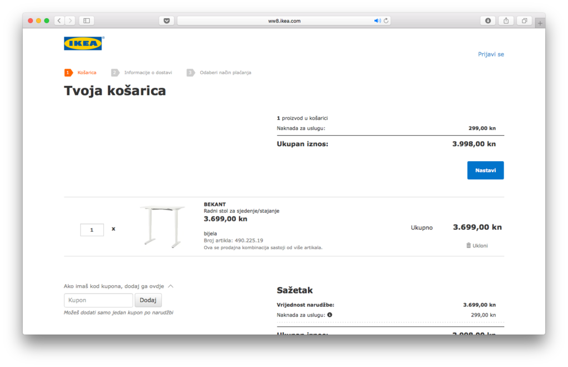Show all tabs overview button

tap(523, 20)
